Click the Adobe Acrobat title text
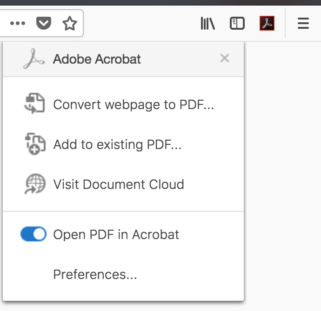Screen dimensions: 321x311 coord(97,59)
